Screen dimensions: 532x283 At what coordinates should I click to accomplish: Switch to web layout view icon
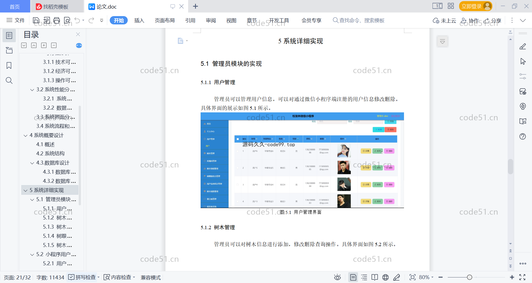385,277
